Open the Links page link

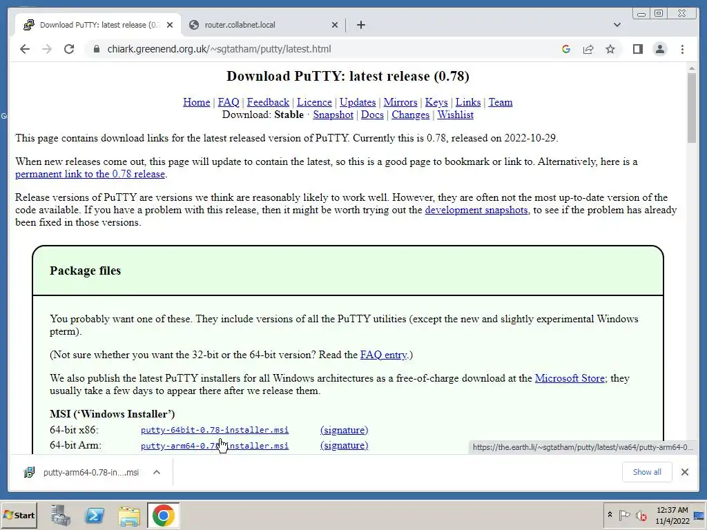pyautogui.click(x=468, y=102)
